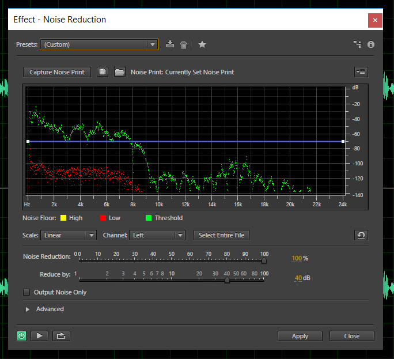
Task: Click the Close button at the bottom
Action: [x=352, y=336]
